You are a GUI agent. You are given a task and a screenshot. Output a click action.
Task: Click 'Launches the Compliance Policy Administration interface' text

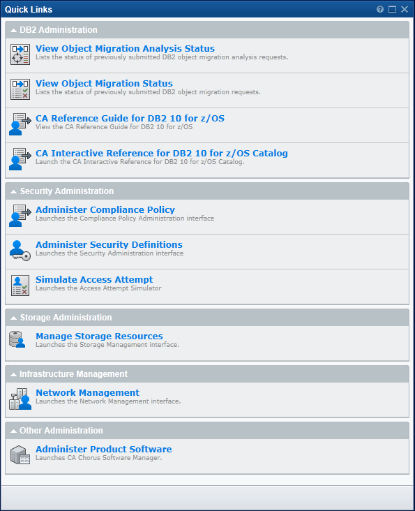pos(125,219)
